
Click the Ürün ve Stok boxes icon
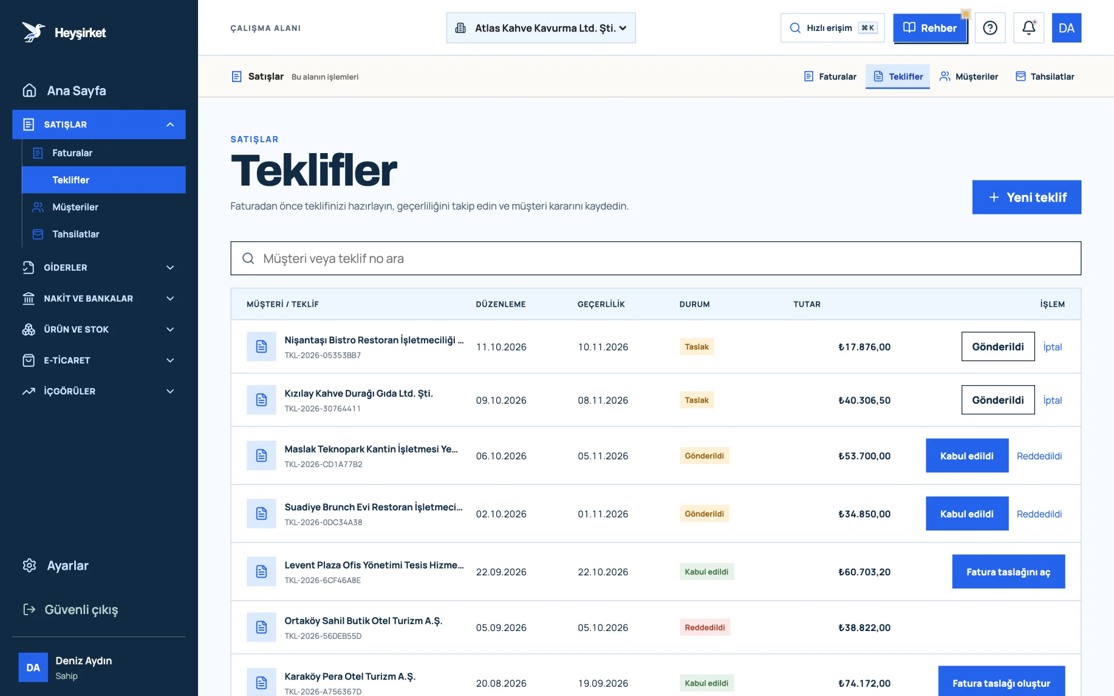click(x=28, y=329)
